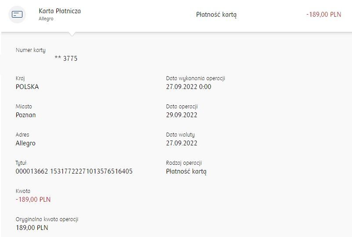
Task: Click the Allegro address value
Action: pyautogui.click(x=25, y=143)
